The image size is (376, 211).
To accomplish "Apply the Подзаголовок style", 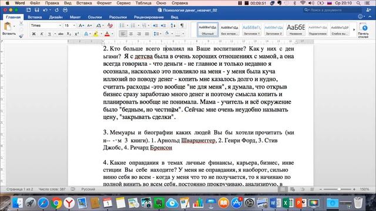I will (x=318, y=30).
